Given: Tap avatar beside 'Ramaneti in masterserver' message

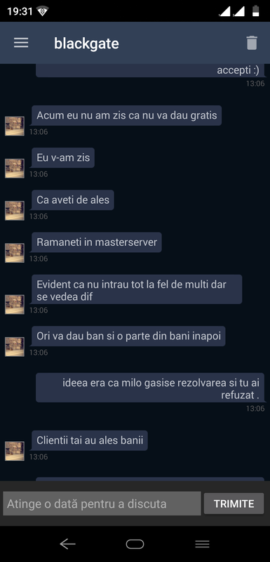Looking at the screenshot, I should (15, 253).
